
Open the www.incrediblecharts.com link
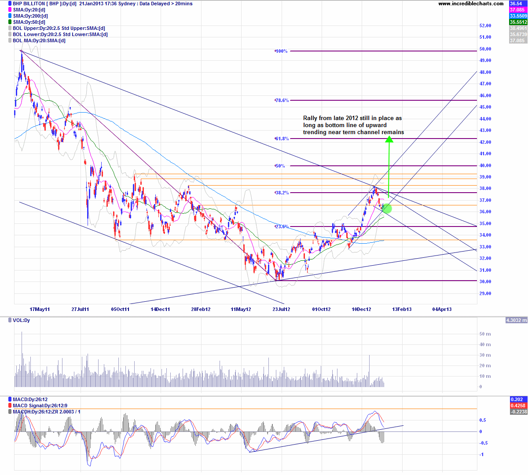471,4
